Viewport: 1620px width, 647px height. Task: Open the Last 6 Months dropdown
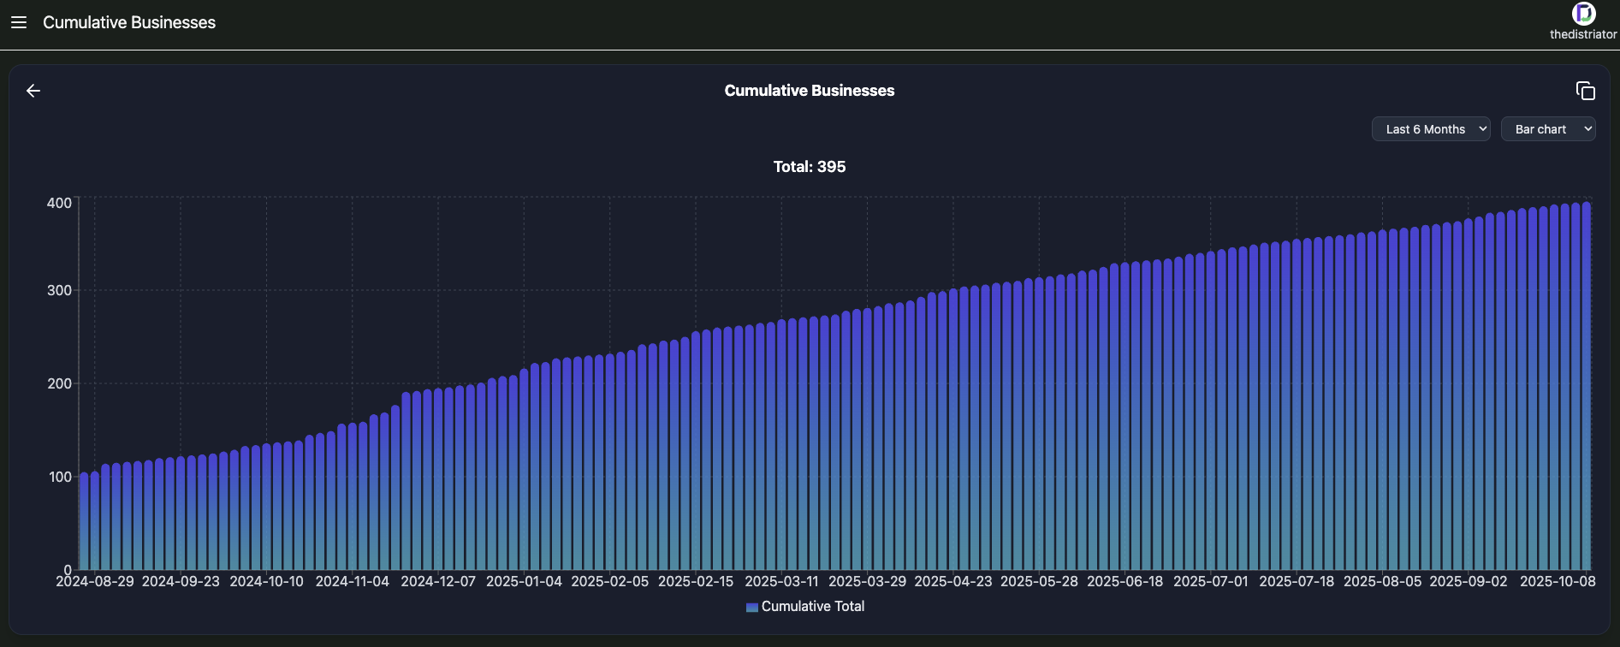point(1430,129)
